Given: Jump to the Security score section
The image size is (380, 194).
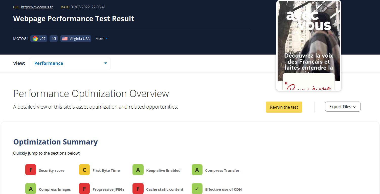Looking at the screenshot, I should coord(51,170).
